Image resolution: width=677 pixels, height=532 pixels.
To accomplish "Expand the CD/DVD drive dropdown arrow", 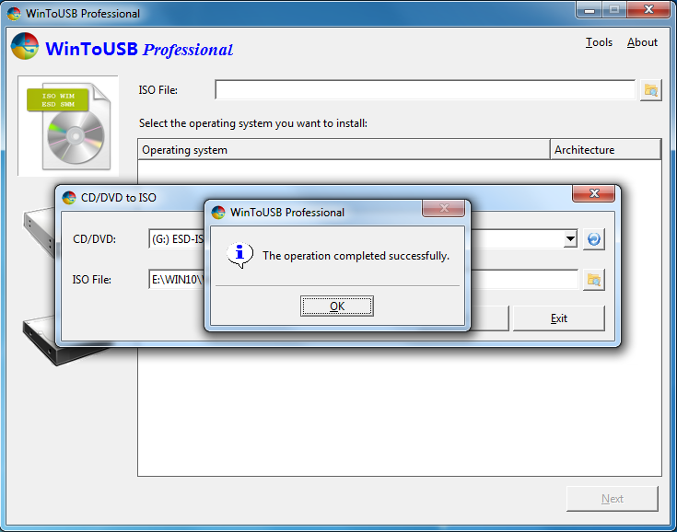I will point(570,239).
